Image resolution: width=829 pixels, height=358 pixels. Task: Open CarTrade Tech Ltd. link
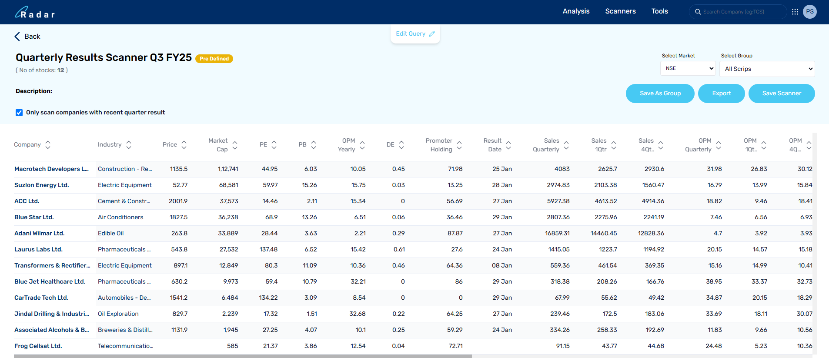click(41, 298)
